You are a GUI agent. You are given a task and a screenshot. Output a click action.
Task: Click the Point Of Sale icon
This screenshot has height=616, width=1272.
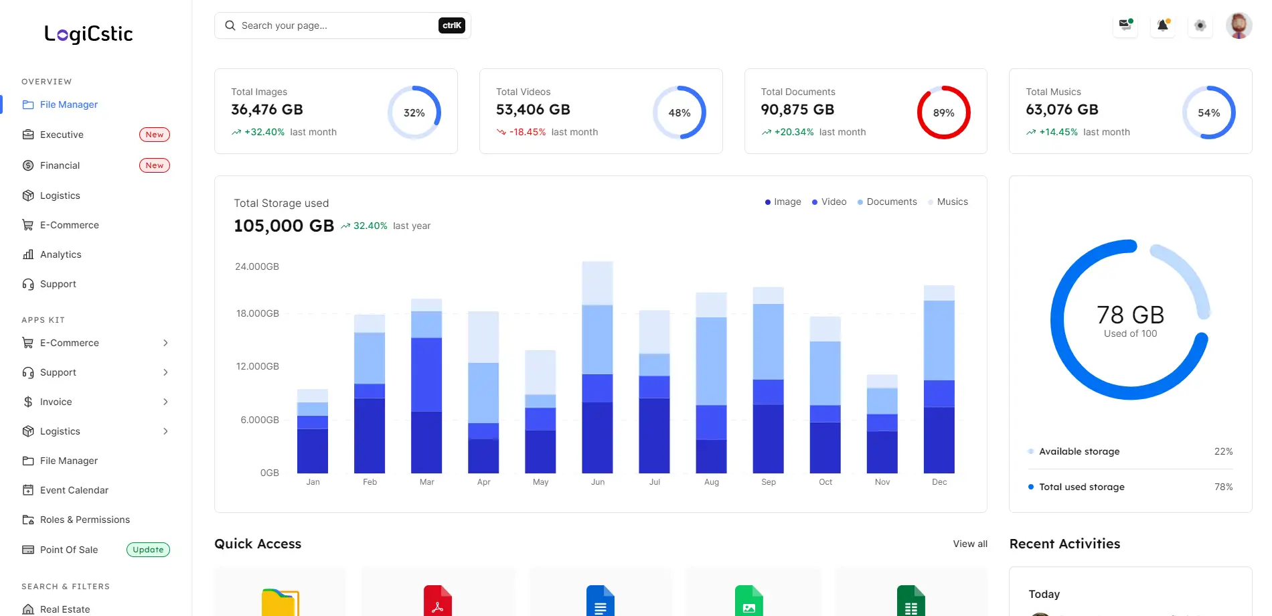coord(28,550)
